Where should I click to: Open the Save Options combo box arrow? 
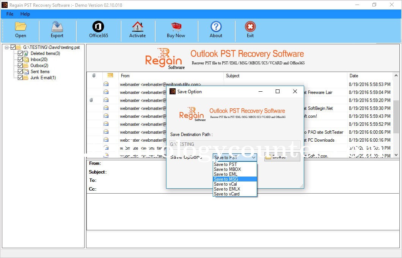(253, 157)
